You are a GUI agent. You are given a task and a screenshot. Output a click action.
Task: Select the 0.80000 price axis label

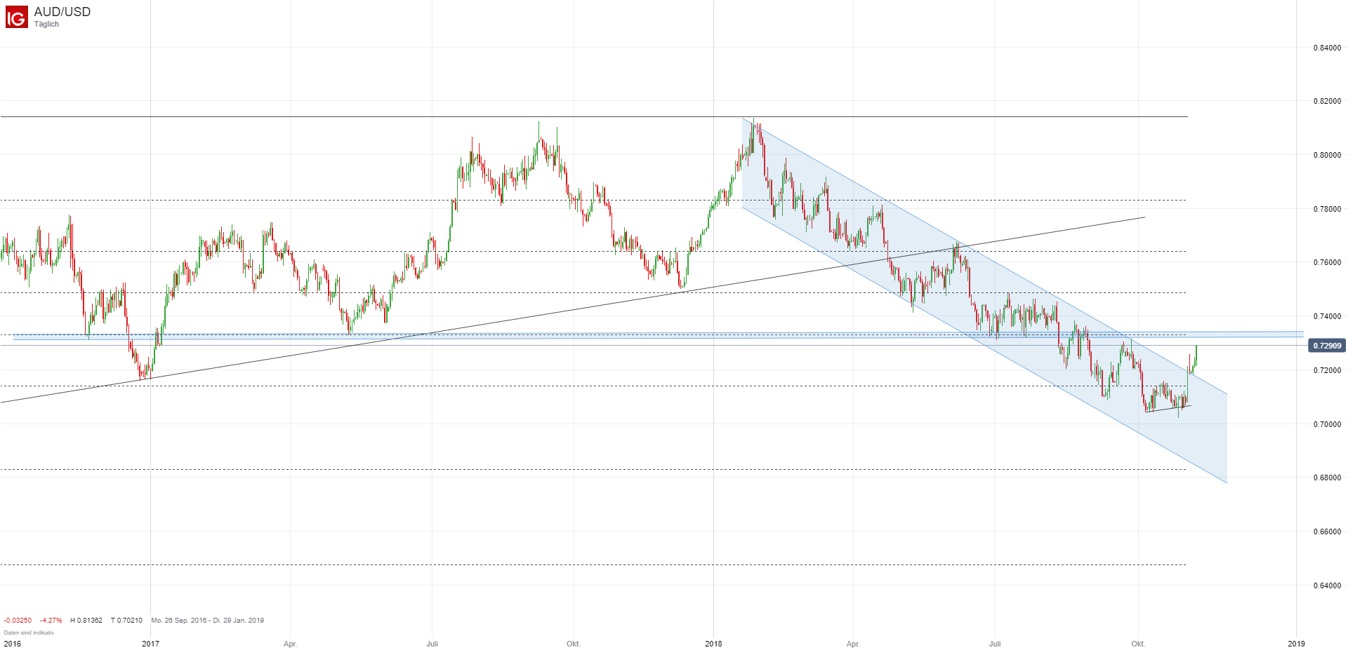(x=1327, y=155)
